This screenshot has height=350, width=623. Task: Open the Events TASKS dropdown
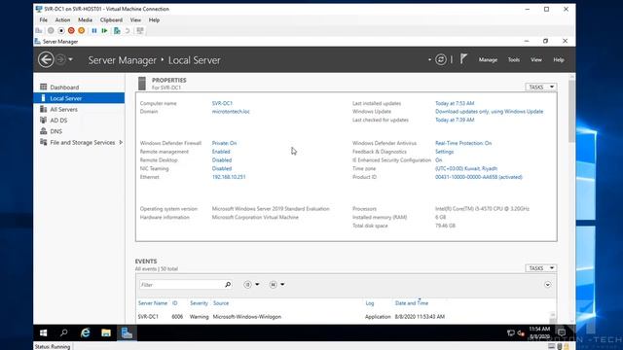click(541, 268)
